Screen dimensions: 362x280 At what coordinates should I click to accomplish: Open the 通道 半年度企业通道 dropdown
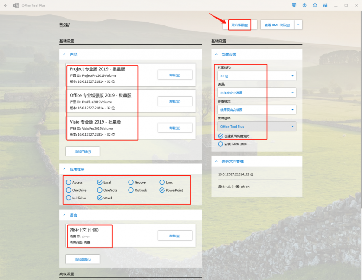257,93
